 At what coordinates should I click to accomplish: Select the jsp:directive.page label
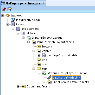[x=28, y=20]
